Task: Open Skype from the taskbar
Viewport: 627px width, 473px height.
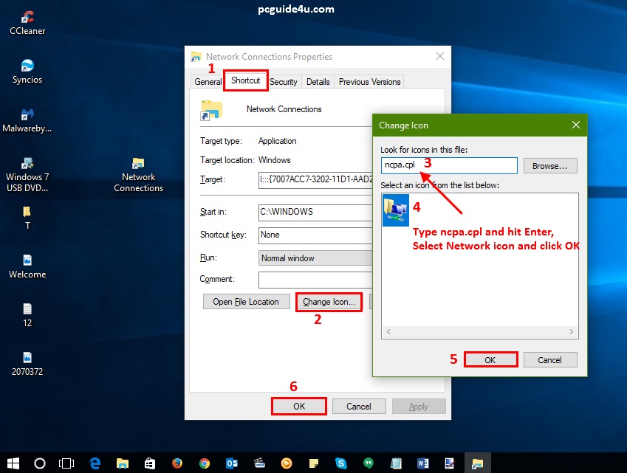Action: tap(340, 463)
